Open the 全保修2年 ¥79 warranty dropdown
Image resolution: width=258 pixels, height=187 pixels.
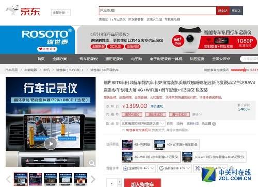[x=139, y=168]
